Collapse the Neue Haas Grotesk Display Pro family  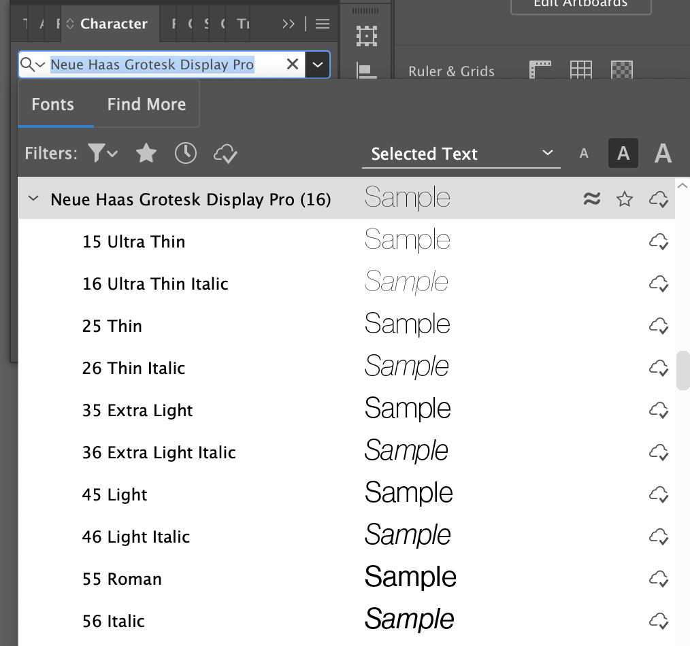tap(32, 198)
